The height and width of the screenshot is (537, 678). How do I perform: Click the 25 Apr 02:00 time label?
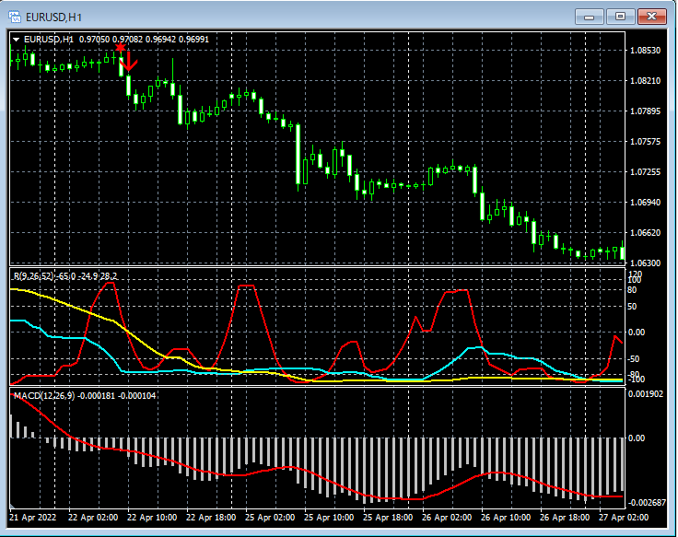coord(269,518)
